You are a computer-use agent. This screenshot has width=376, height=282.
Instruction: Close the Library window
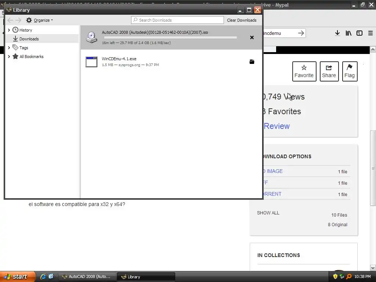(257, 10)
